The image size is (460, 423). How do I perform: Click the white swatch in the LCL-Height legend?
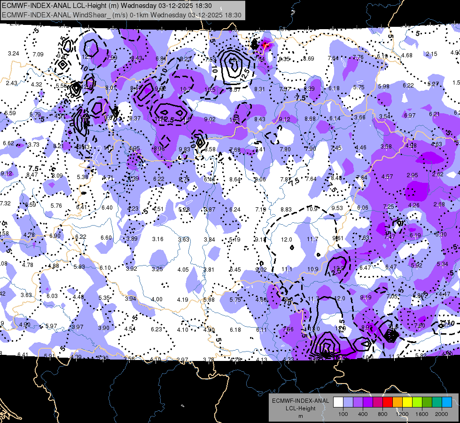[338, 402]
